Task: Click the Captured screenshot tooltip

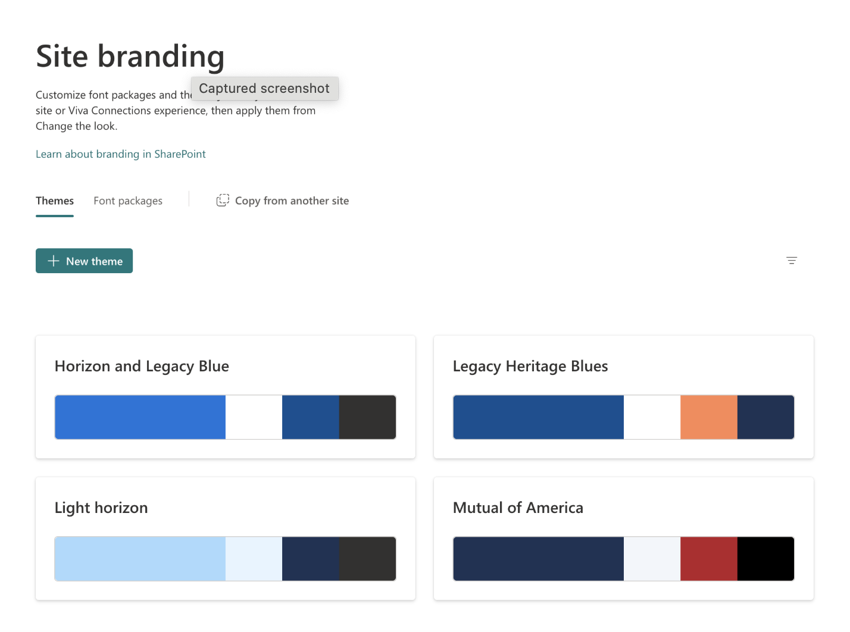Action: (x=264, y=89)
